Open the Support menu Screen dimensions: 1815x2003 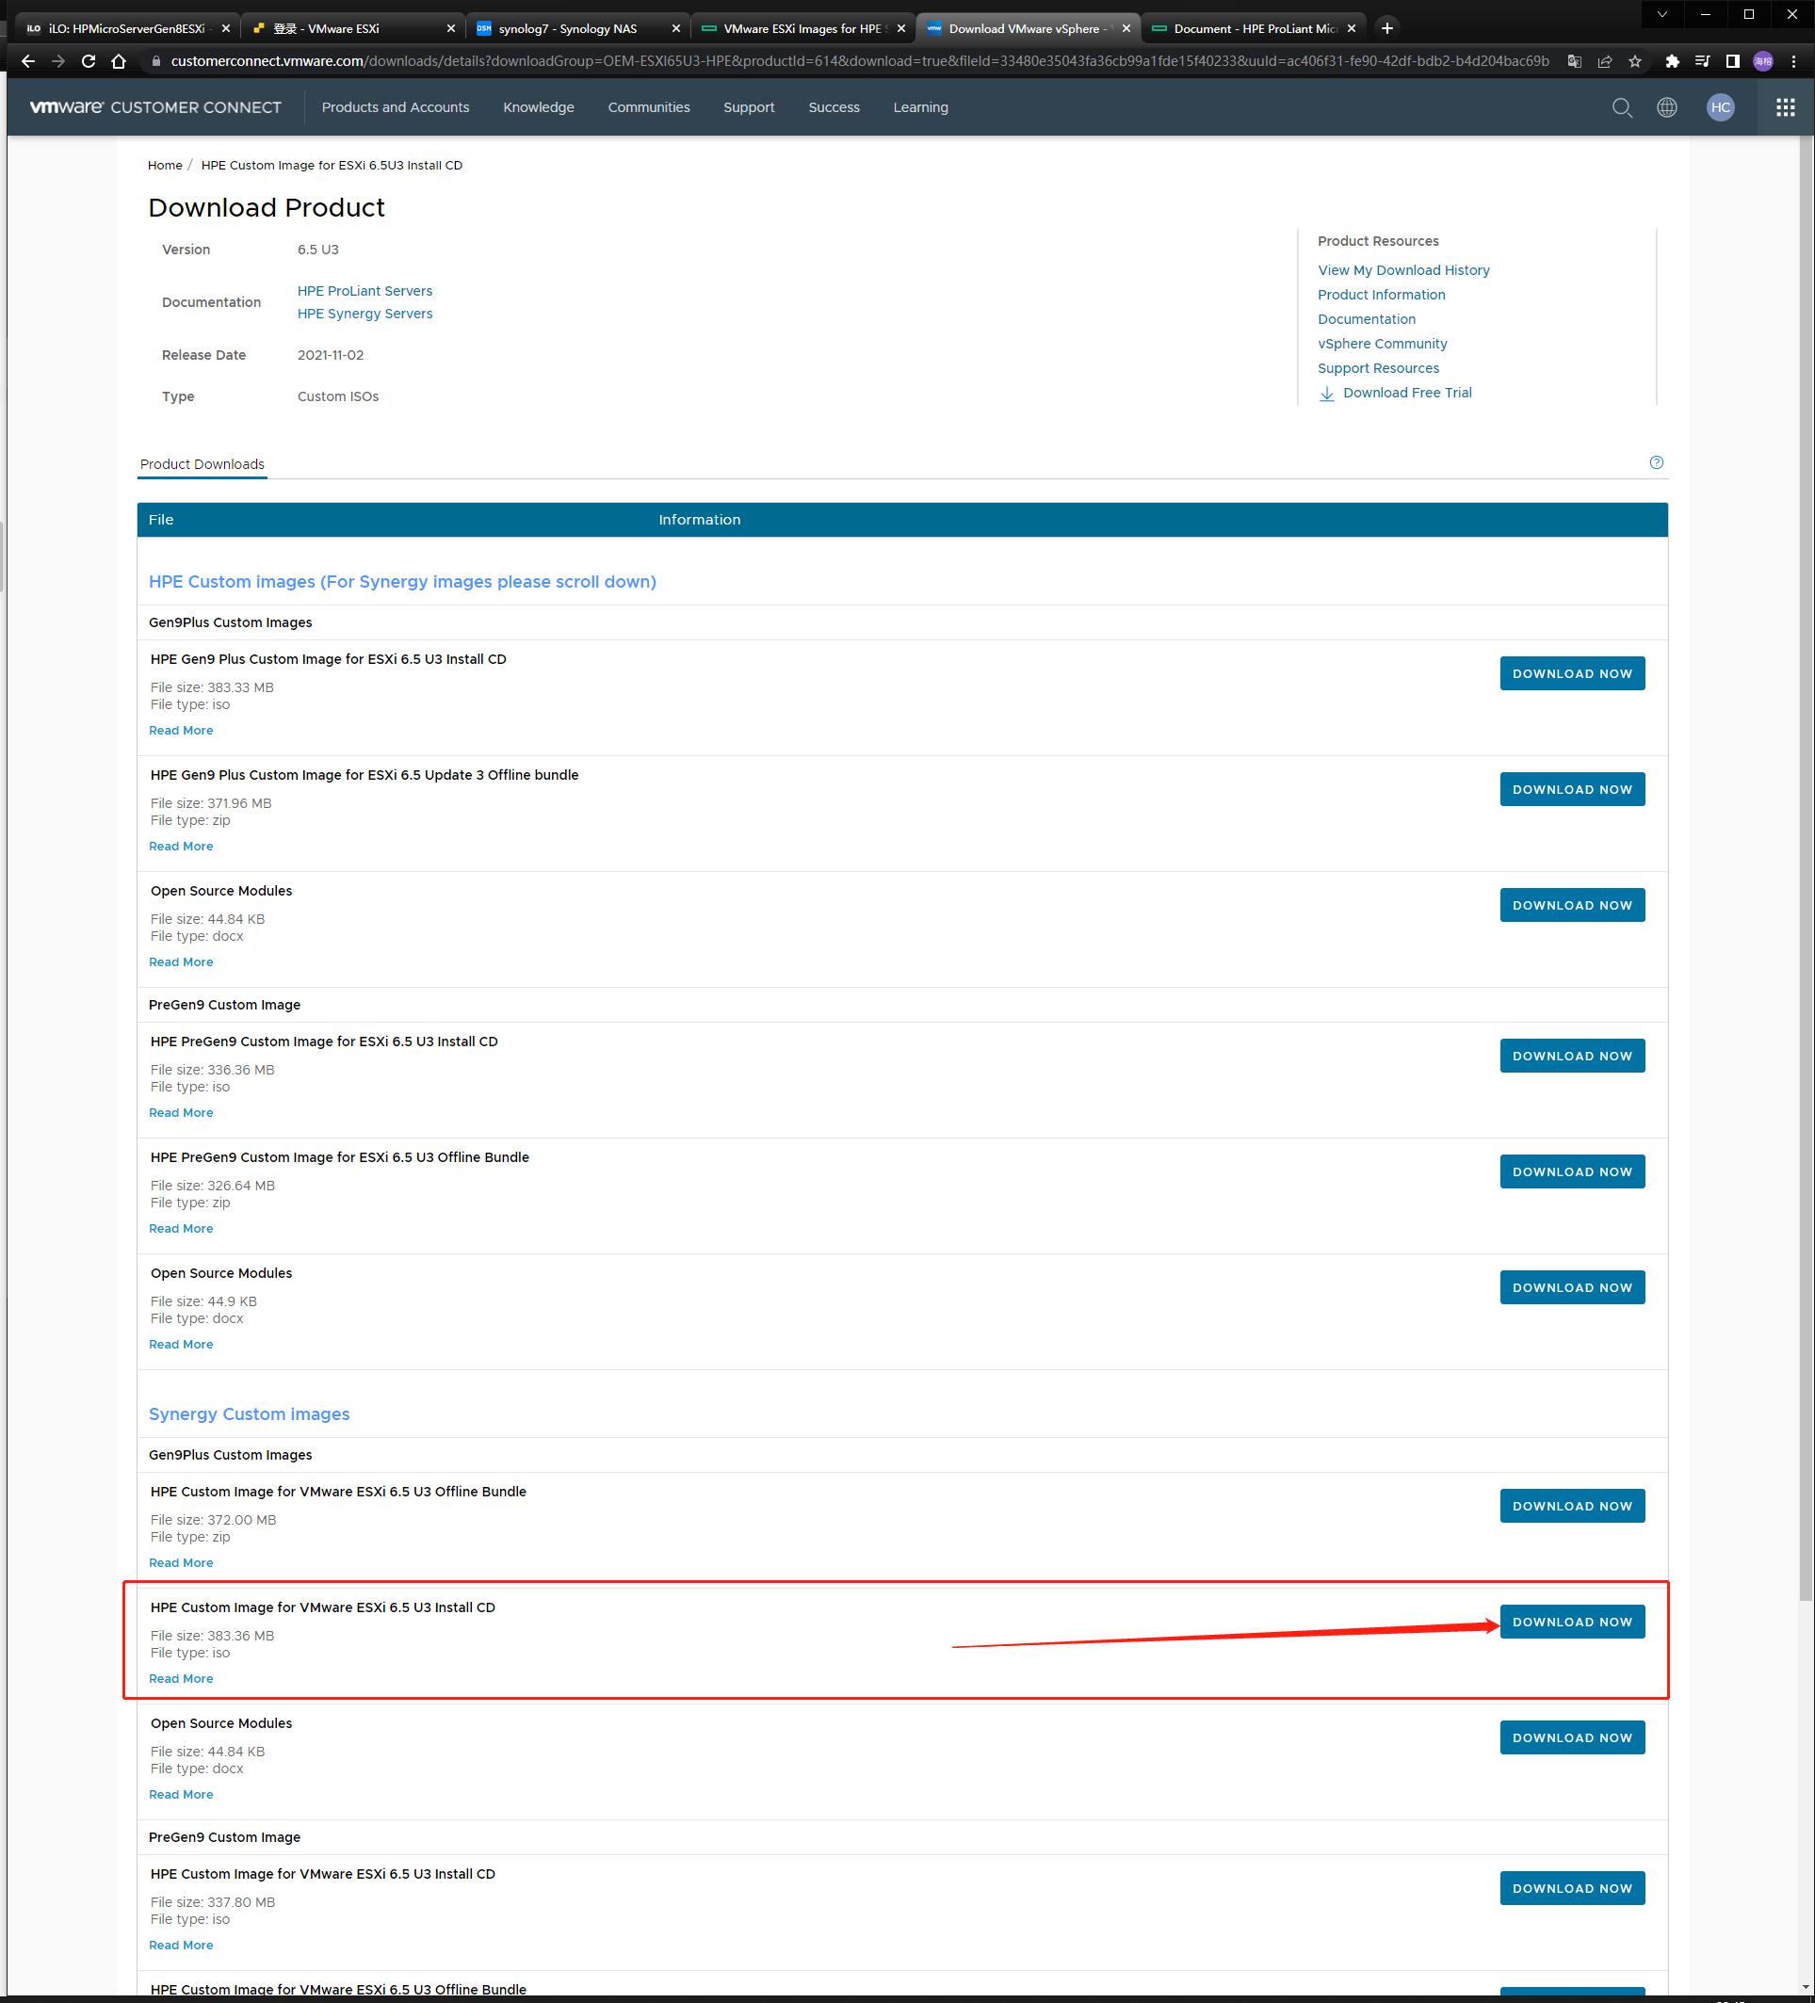pyautogui.click(x=749, y=107)
